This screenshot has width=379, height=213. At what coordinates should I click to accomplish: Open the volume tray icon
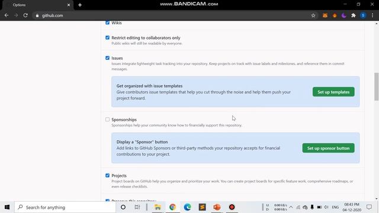click(326, 207)
